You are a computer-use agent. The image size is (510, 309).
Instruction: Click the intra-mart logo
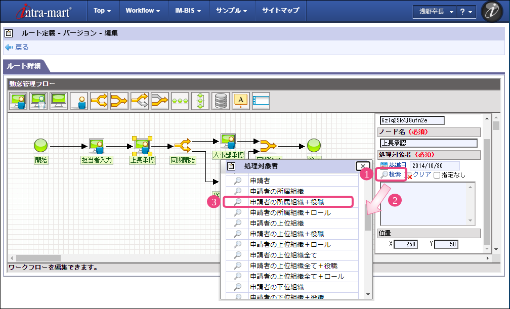pos(44,12)
